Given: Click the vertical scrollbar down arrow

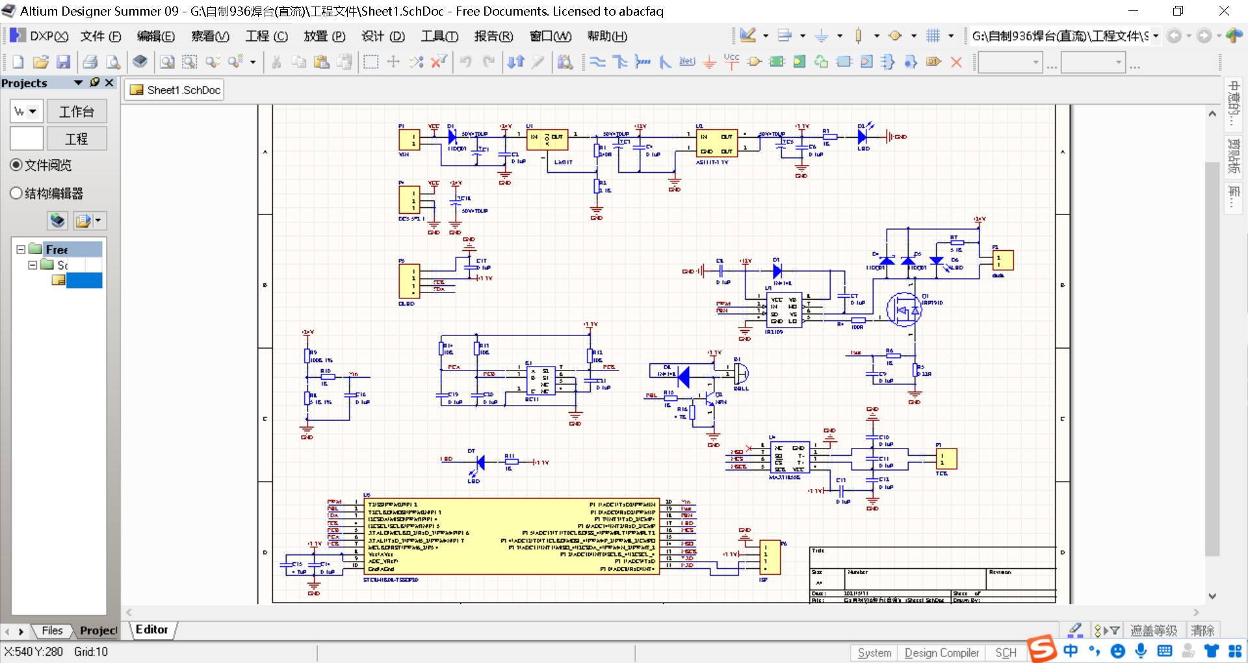Looking at the screenshot, I should click(1212, 596).
